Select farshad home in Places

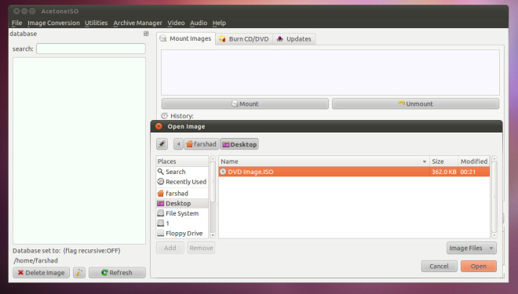click(x=182, y=194)
